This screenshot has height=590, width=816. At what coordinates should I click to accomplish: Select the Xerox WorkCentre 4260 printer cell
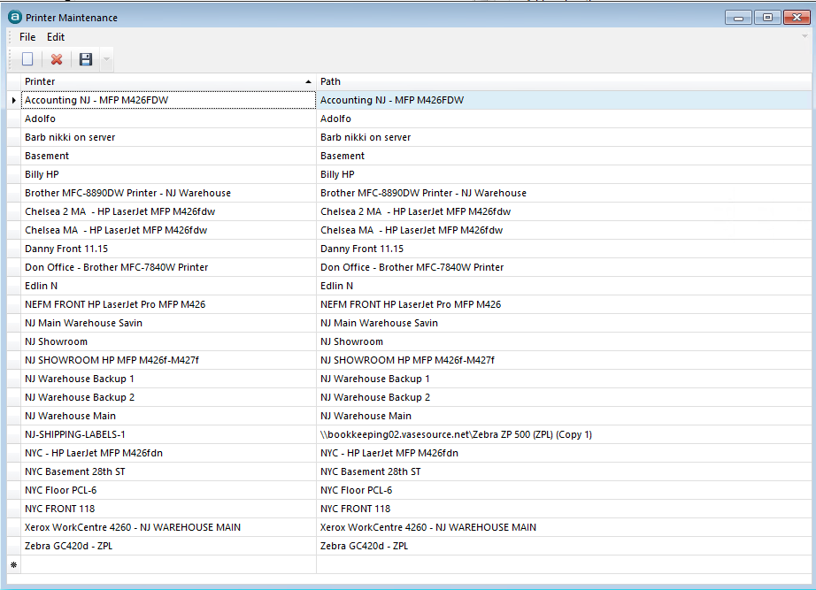point(168,527)
